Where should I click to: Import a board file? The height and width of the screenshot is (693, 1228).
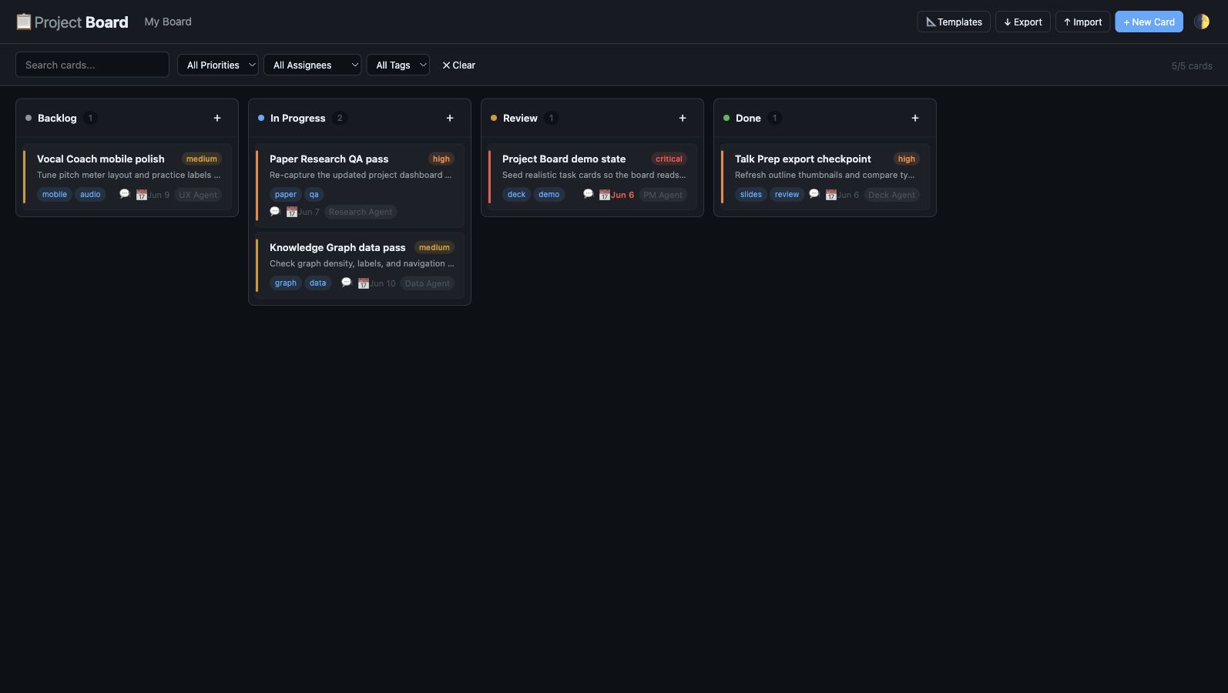1082,22
